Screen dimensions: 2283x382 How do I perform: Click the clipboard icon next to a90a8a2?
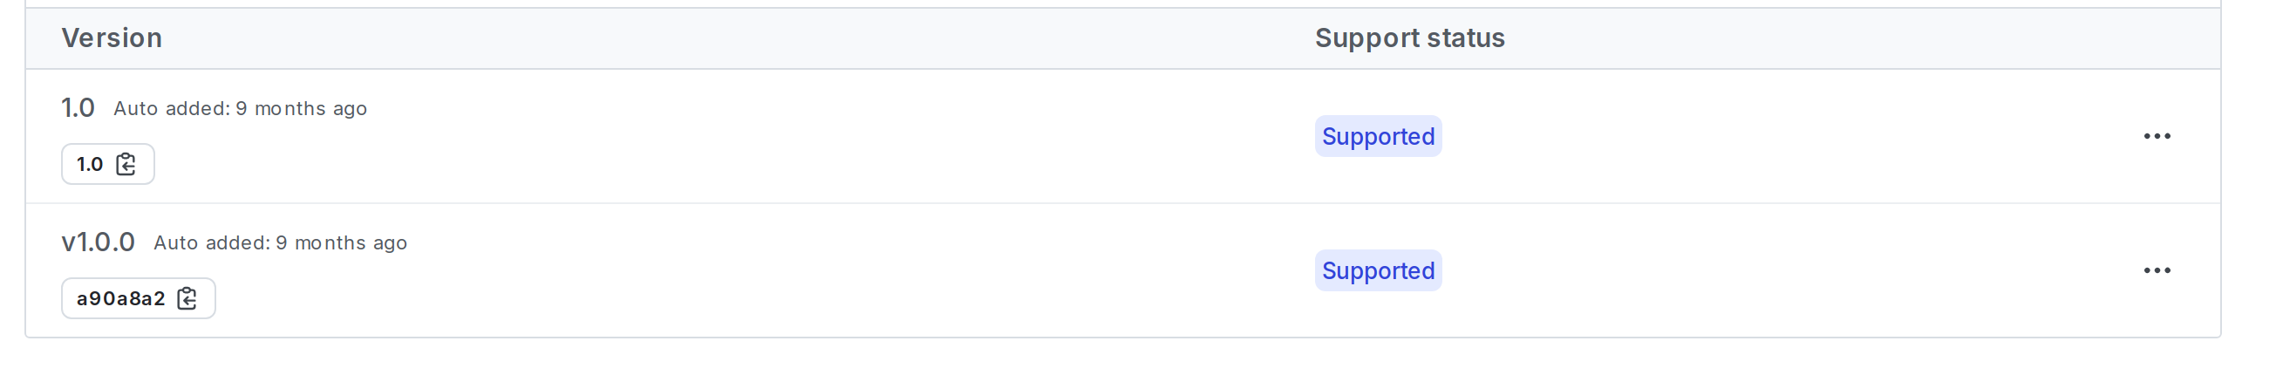pyautogui.click(x=187, y=298)
